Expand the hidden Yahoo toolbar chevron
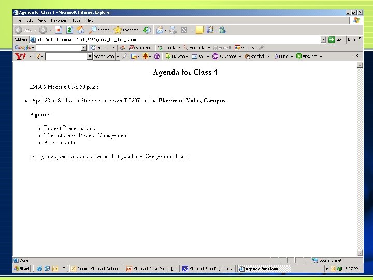This screenshot has width=373, height=280. (x=357, y=55)
